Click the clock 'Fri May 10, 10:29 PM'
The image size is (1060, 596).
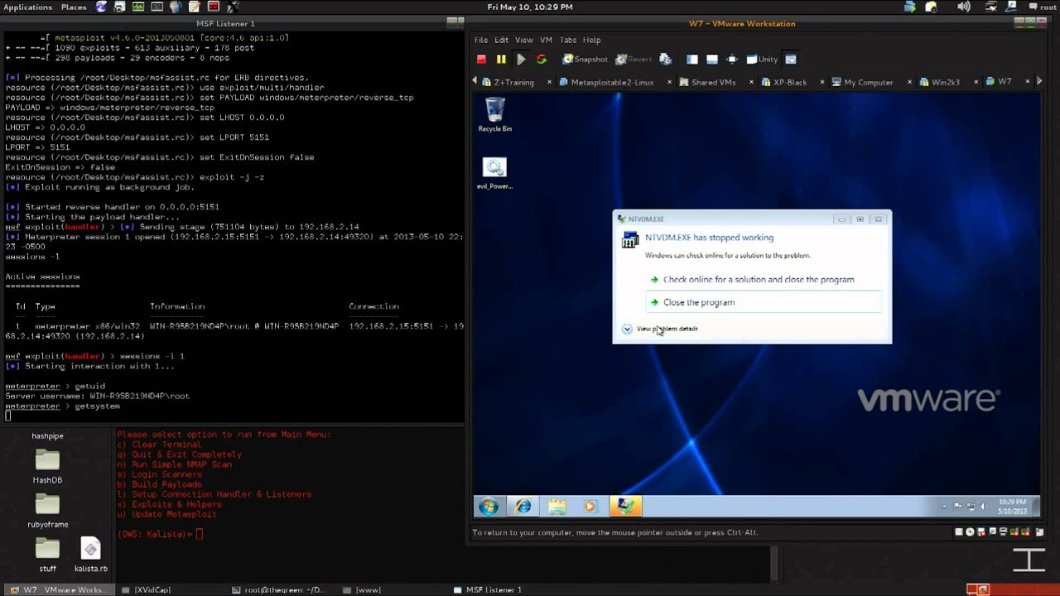(x=530, y=7)
